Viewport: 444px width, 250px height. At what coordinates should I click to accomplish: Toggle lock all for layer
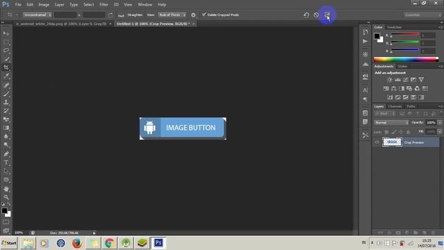(x=408, y=132)
